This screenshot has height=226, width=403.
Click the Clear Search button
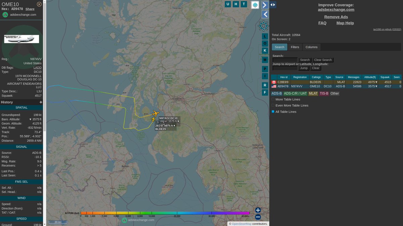323,60
